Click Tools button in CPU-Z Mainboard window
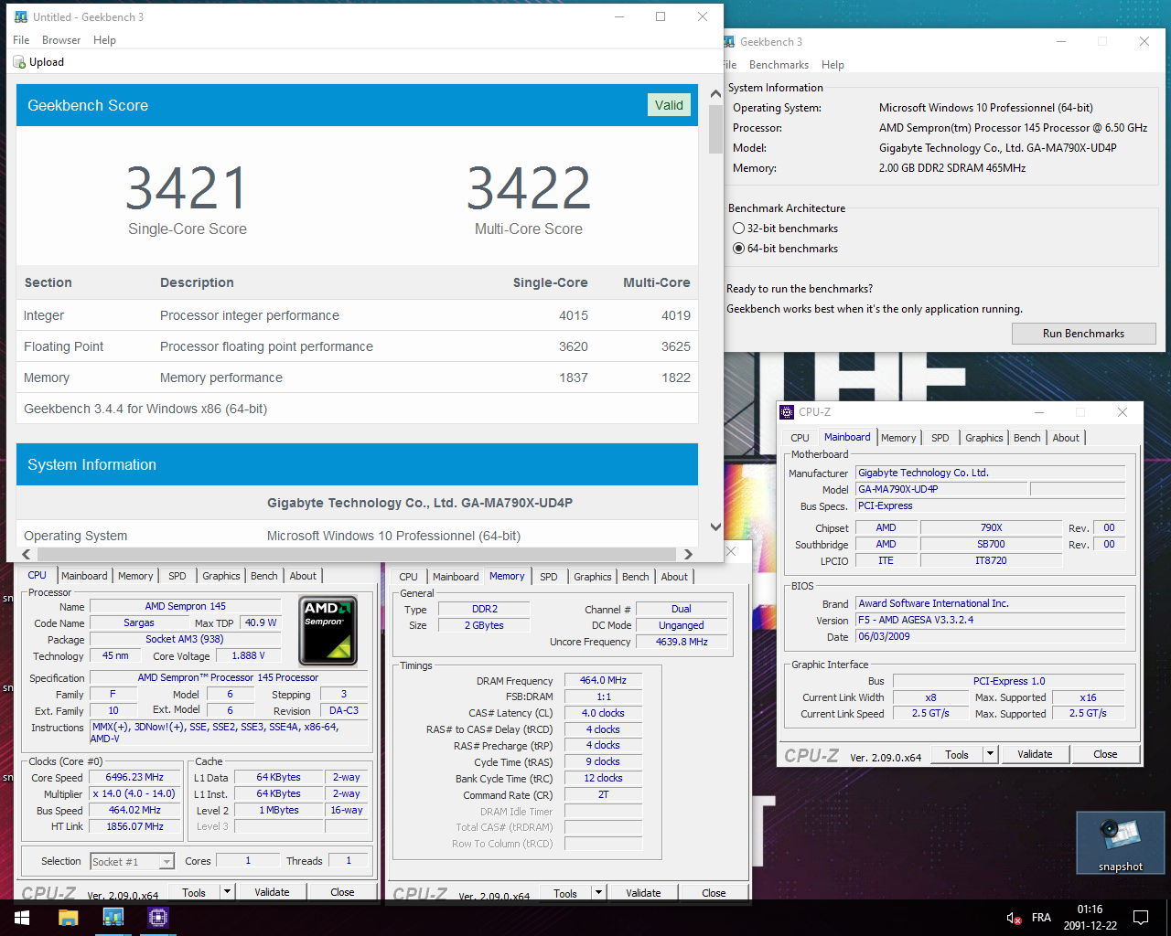The width and height of the screenshot is (1171, 936). (x=957, y=754)
